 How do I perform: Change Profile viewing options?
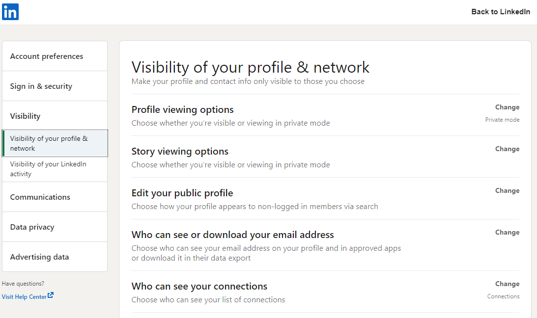tap(507, 107)
